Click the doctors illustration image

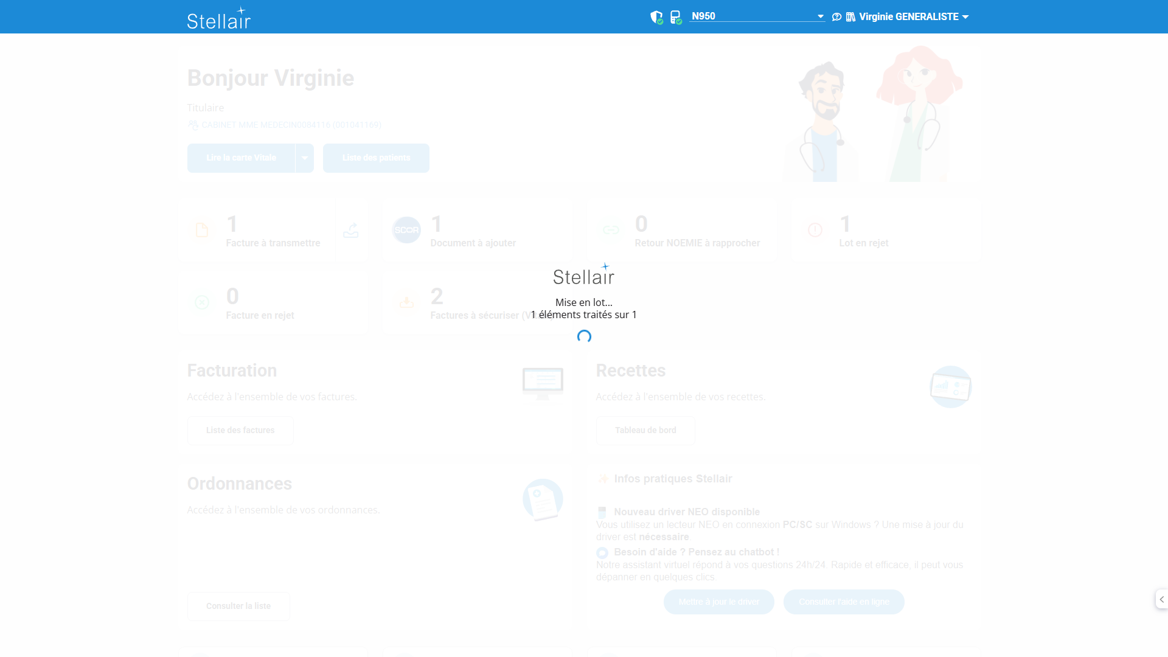(x=873, y=114)
